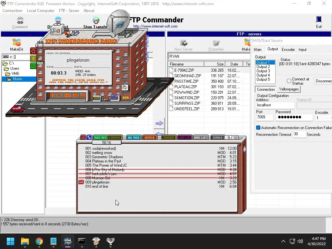332x249 pixels.
Task: Toggle the LOOP LIST button in playlist
Action: (184, 137)
